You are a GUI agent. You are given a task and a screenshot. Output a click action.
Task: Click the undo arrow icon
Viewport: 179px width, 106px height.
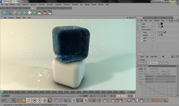[4, 100]
